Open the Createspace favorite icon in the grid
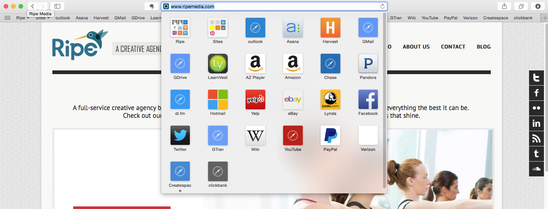The image size is (548, 209). 180,171
